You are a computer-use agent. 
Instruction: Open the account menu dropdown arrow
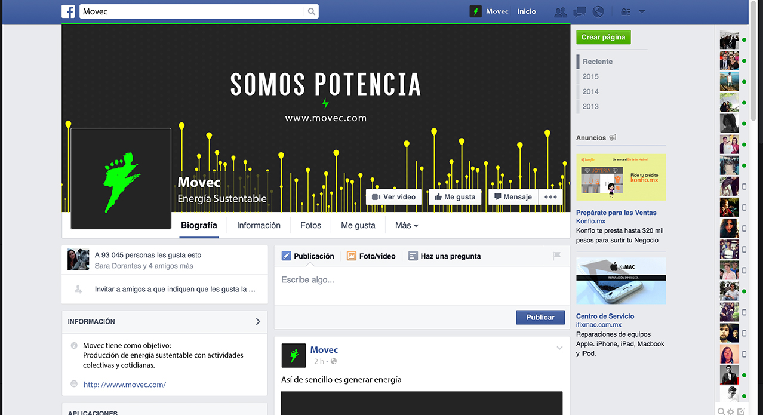tap(642, 12)
